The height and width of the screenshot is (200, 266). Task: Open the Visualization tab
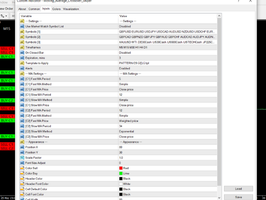point(71,9)
